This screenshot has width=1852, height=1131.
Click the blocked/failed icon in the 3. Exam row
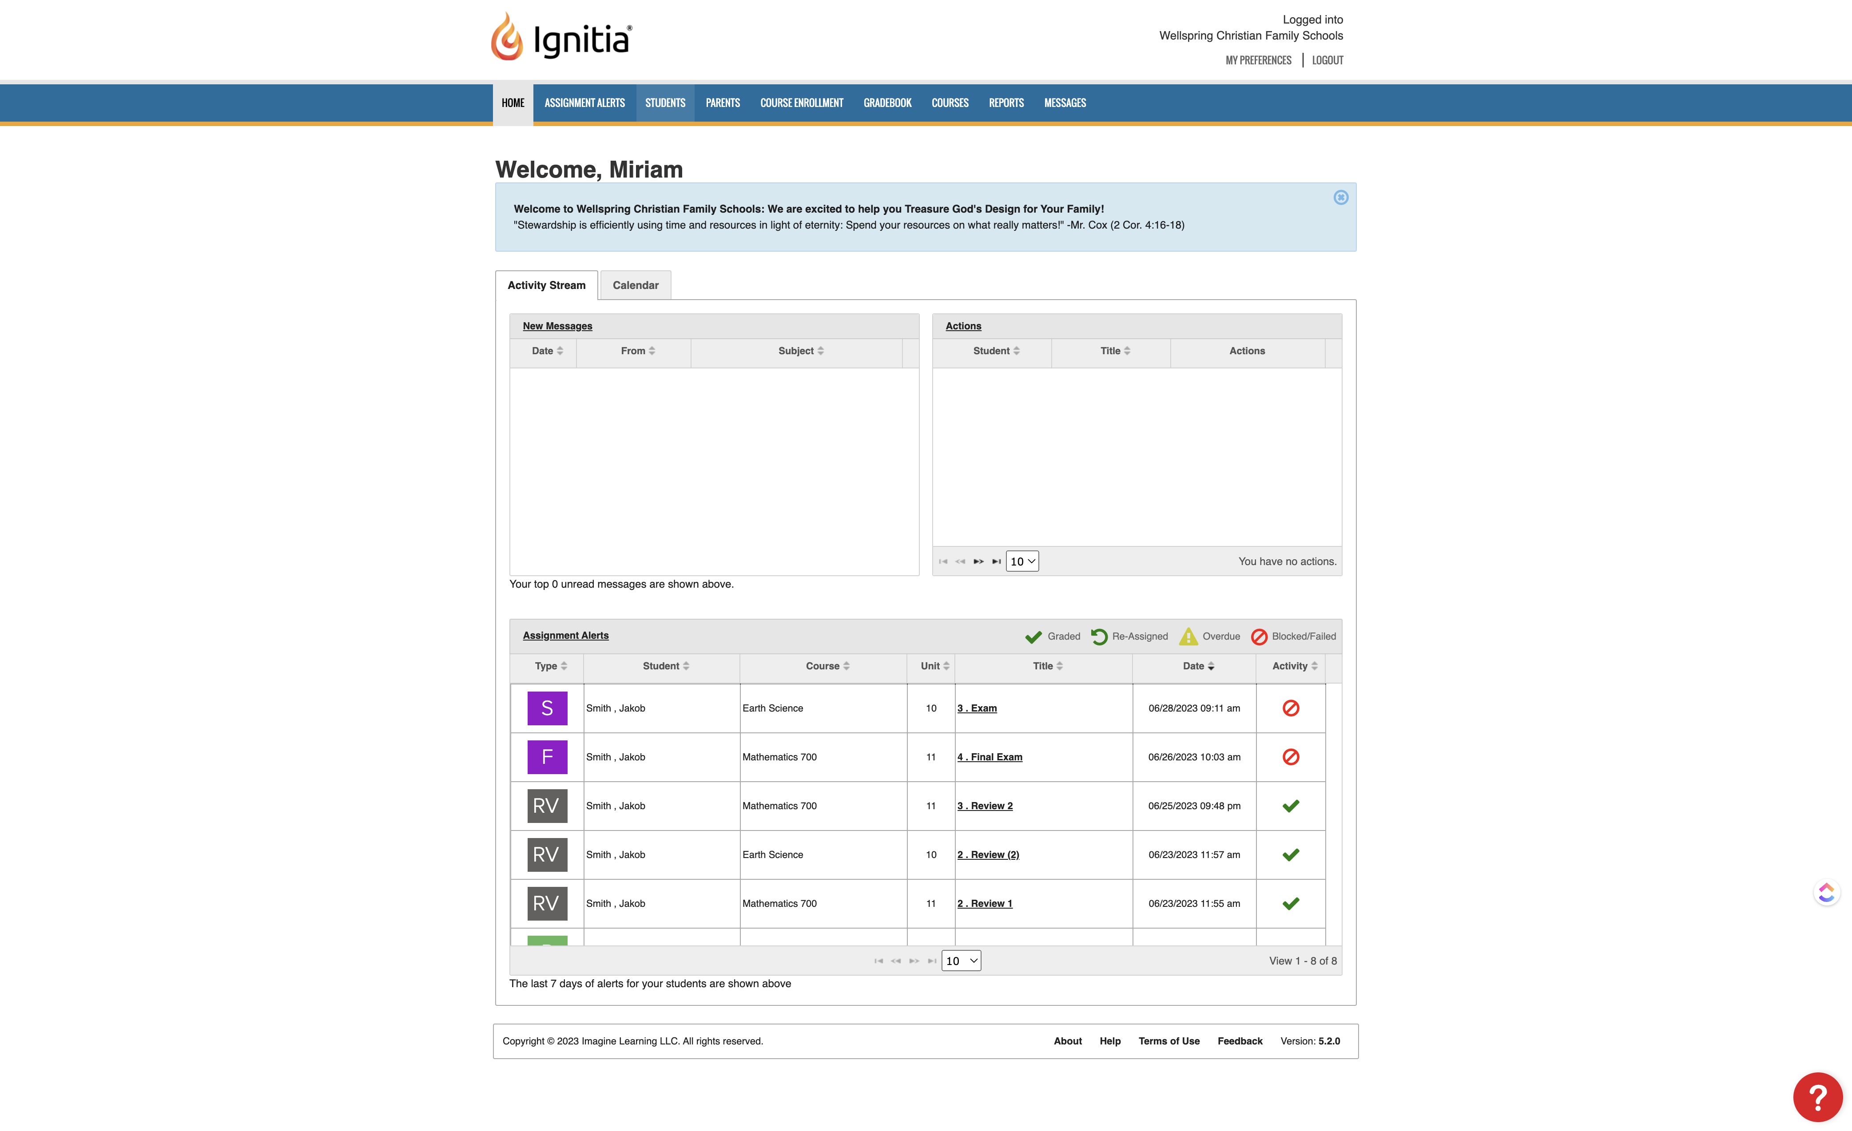[x=1291, y=708]
